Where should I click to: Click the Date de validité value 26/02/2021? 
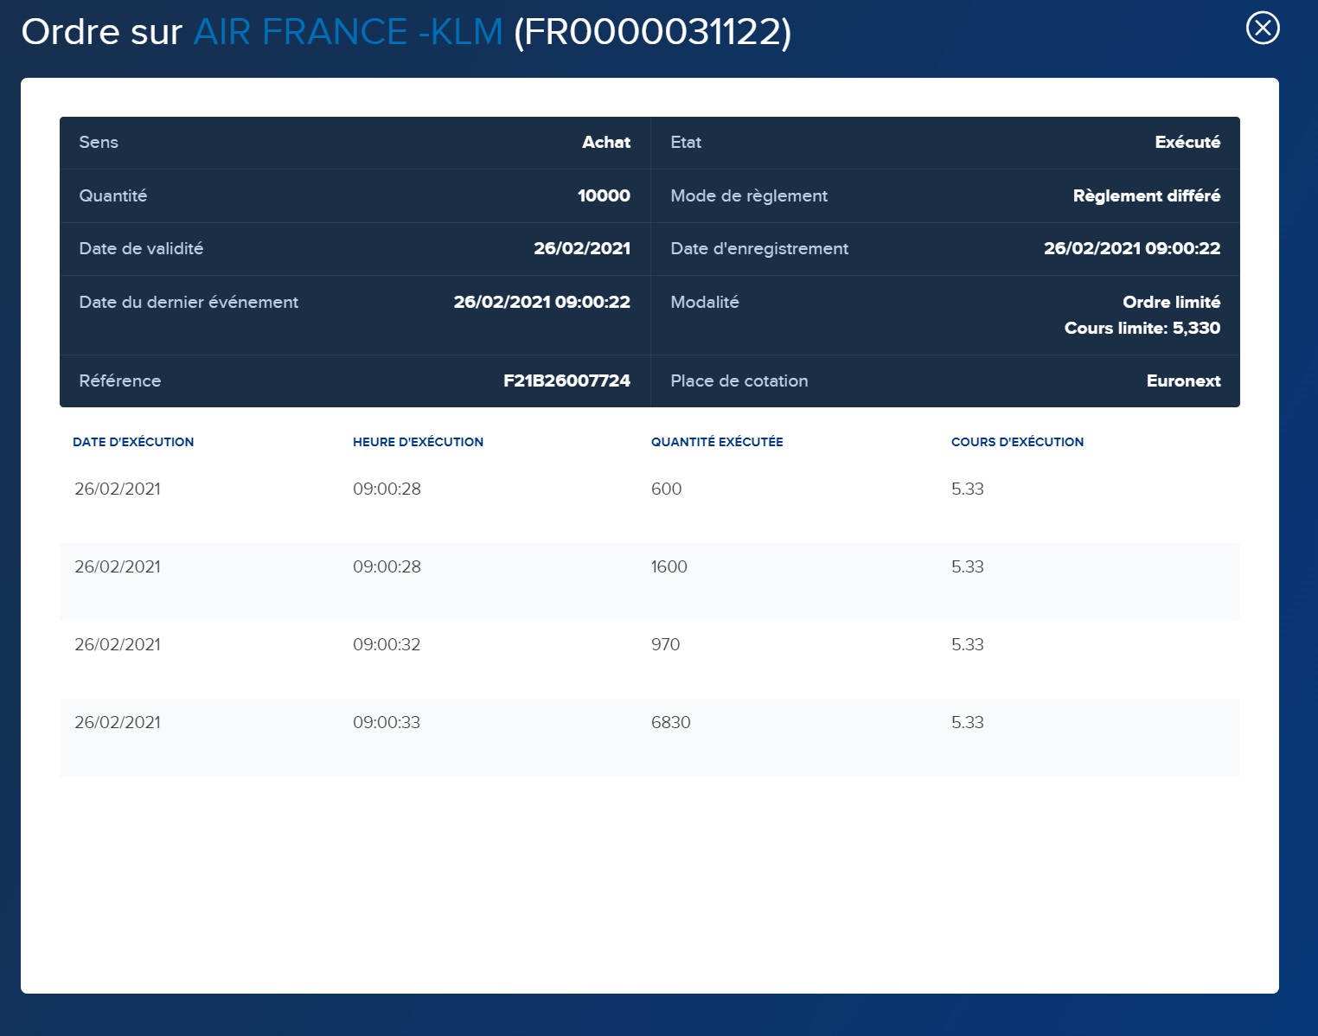[x=582, y=248]
